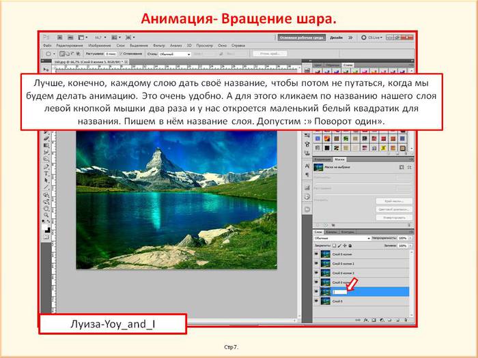Image resolution: width=478 pixels, height=358 pixels.
Task: Add a layer mask from Layers panel
Action: [x=374, y=320]
